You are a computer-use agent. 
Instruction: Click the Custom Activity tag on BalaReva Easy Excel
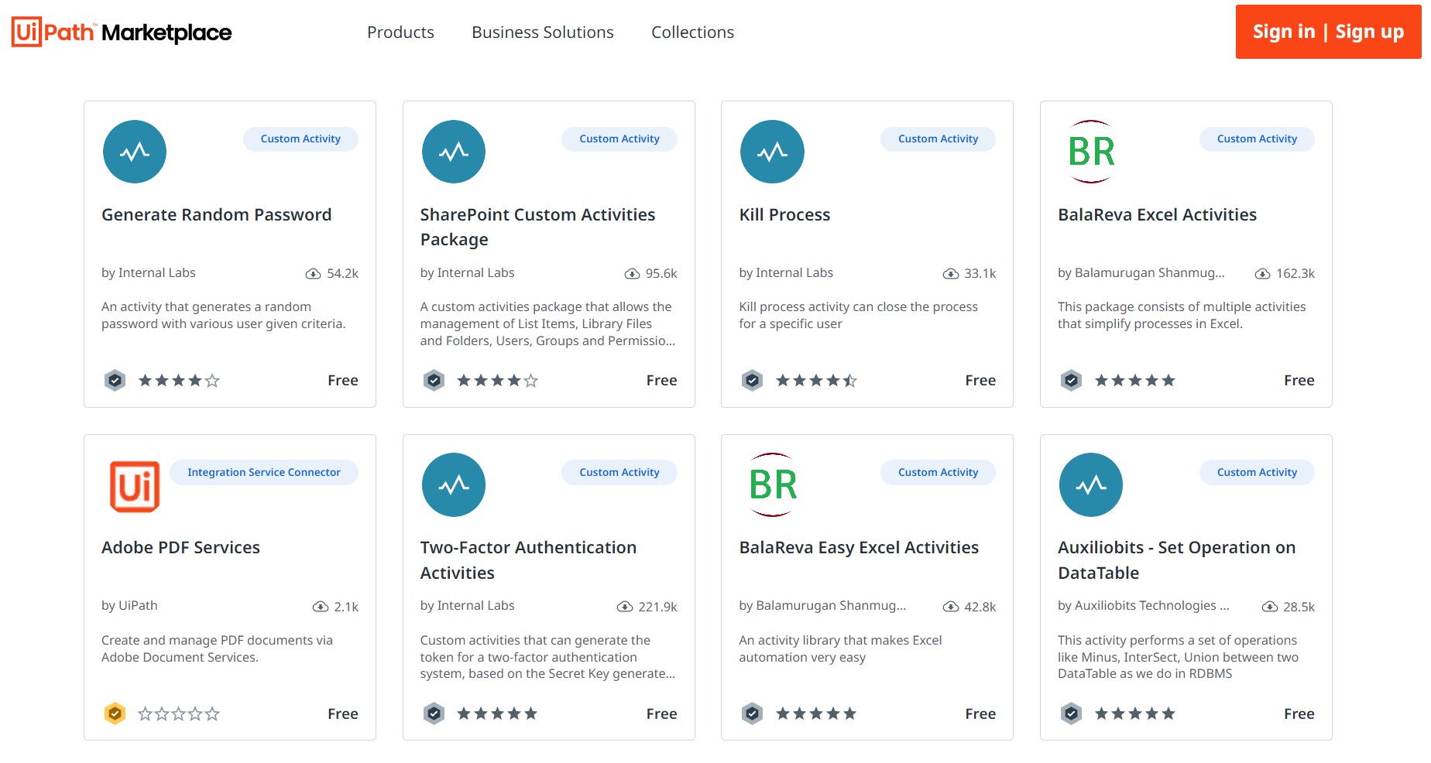pyautogui.click(x=938, y=473)
